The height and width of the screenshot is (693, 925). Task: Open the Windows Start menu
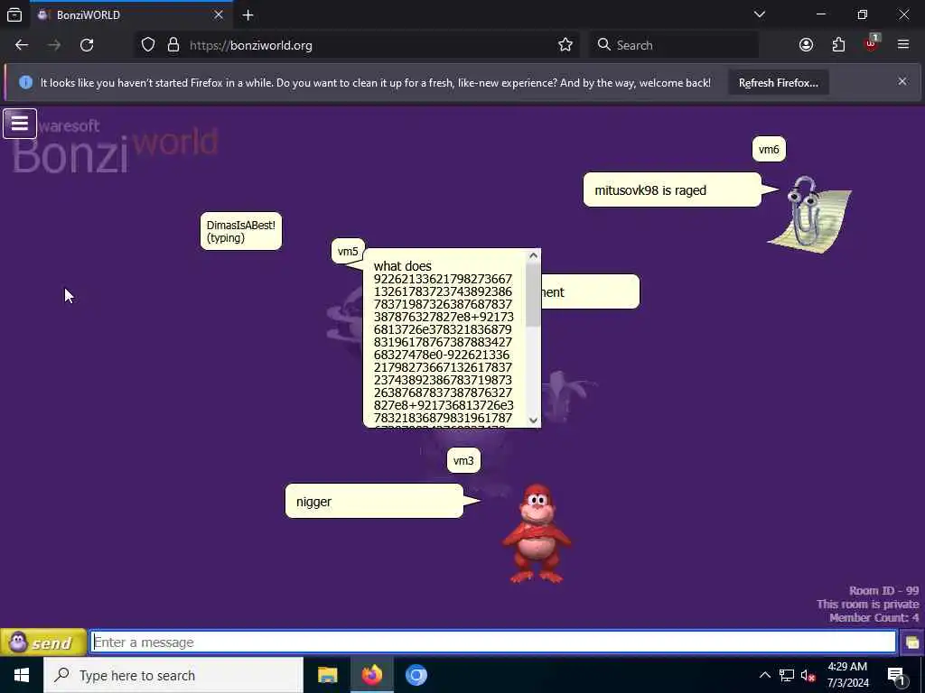[22, 675]
